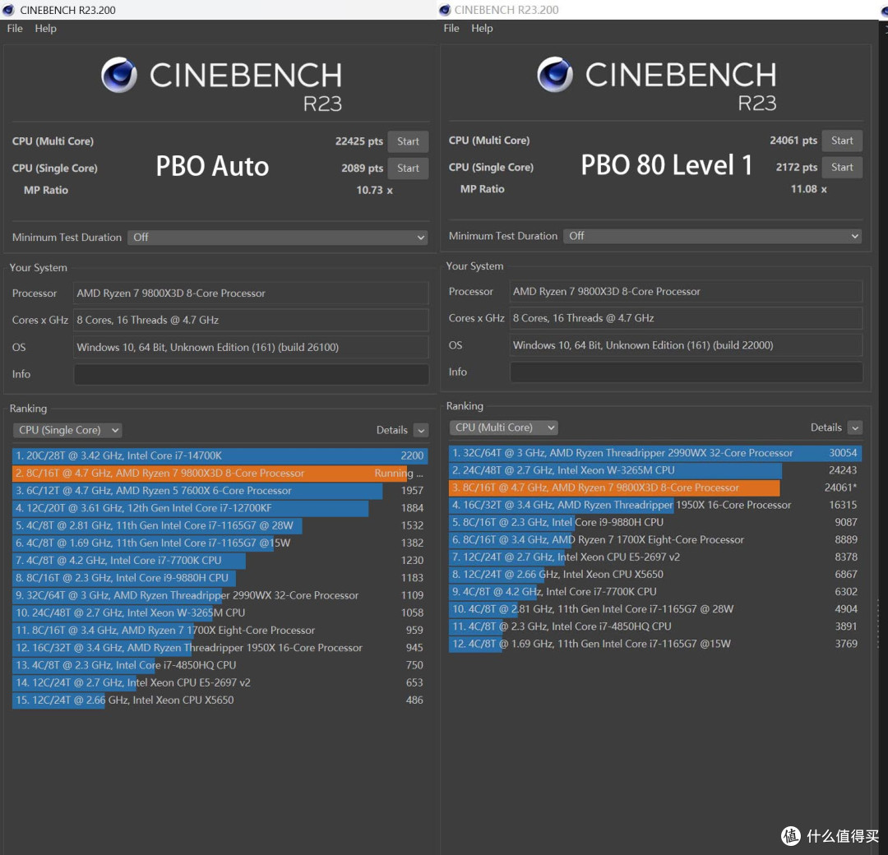Viewport: 888px width, 855px height.
Task: Open Minimum Test Duration dropdown in left window
Action: [278, 238]
